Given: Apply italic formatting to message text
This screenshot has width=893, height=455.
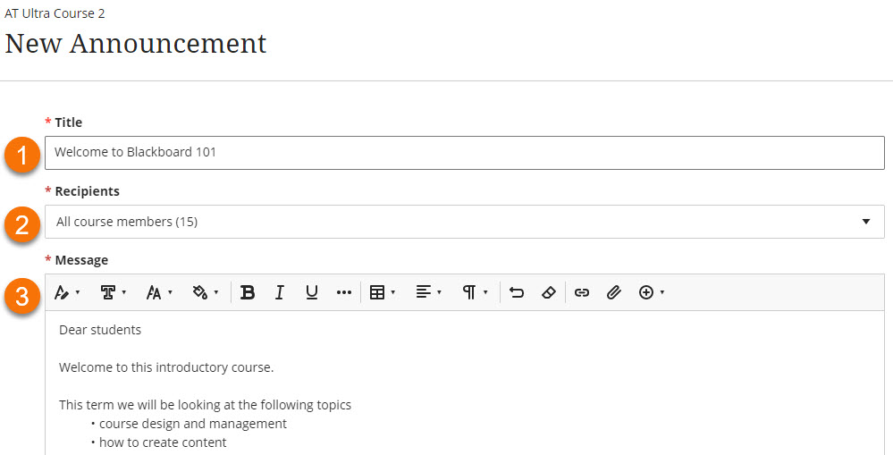Looking at the screenshot, I should [280, 292].
